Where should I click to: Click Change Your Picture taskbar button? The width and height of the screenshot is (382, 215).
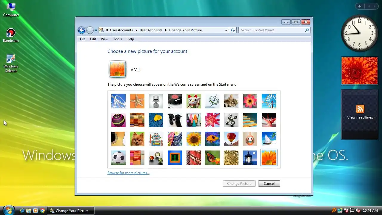point(71,211)
